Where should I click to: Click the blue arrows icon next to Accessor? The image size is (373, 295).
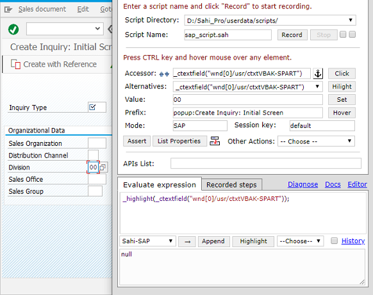coord(164,74)
